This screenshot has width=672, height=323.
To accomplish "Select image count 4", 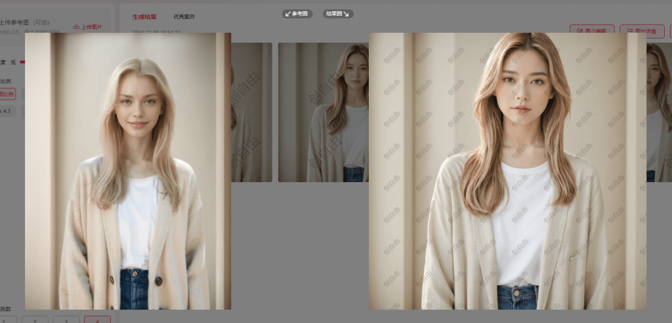I will tap(97, 320).
